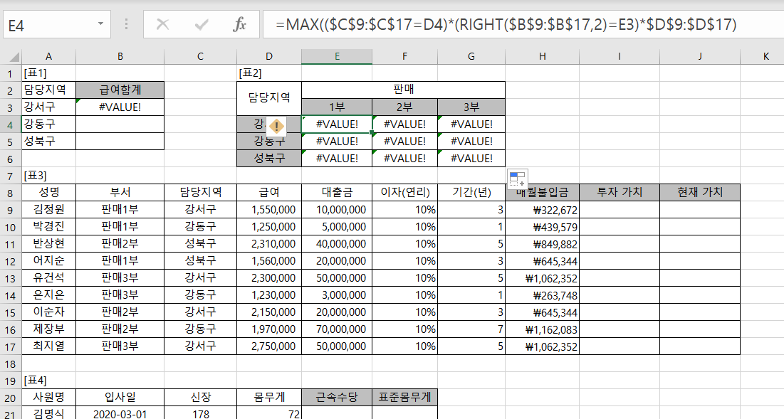Select cell B3 showing #VALUE!
This screenshot has height=419, width=784.
point(120,107)
